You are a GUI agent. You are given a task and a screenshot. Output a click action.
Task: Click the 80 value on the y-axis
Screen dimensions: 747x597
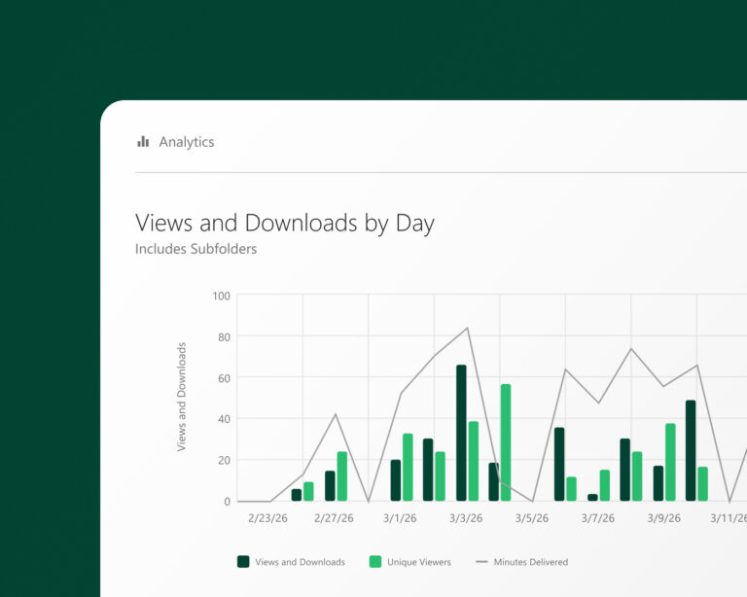tap(225, 337)
